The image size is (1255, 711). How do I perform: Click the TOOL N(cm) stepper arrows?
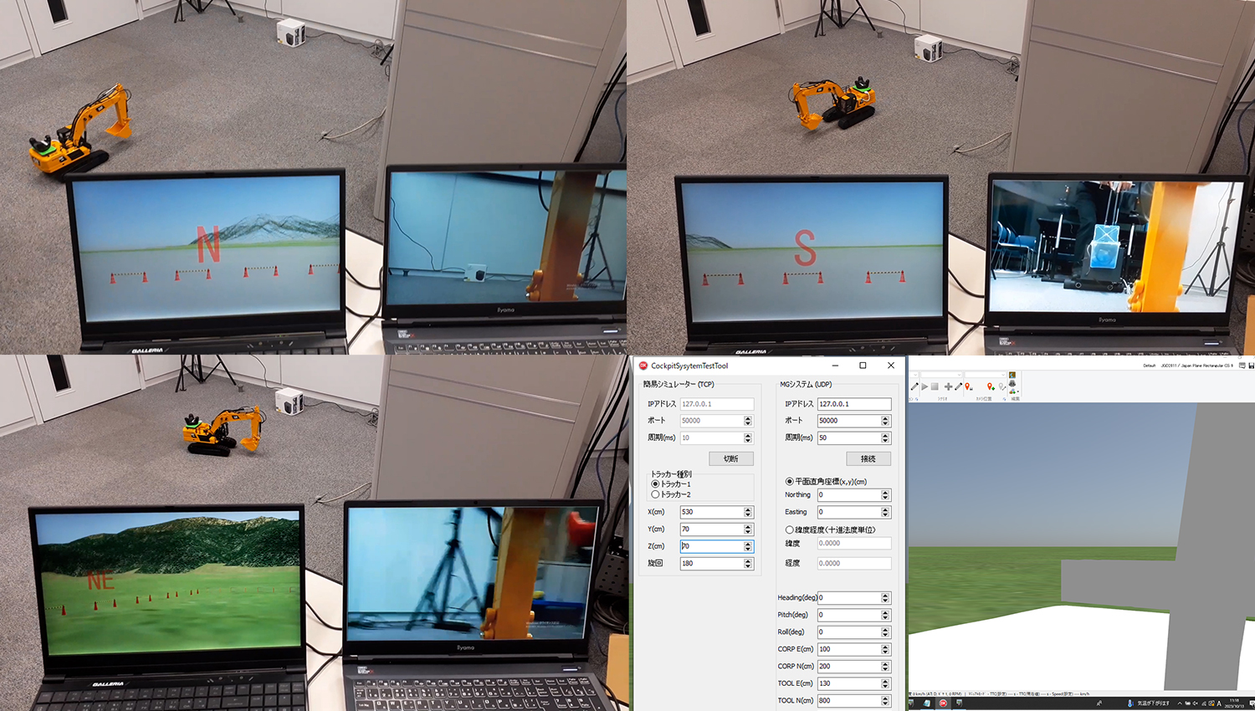click(885, 701)
